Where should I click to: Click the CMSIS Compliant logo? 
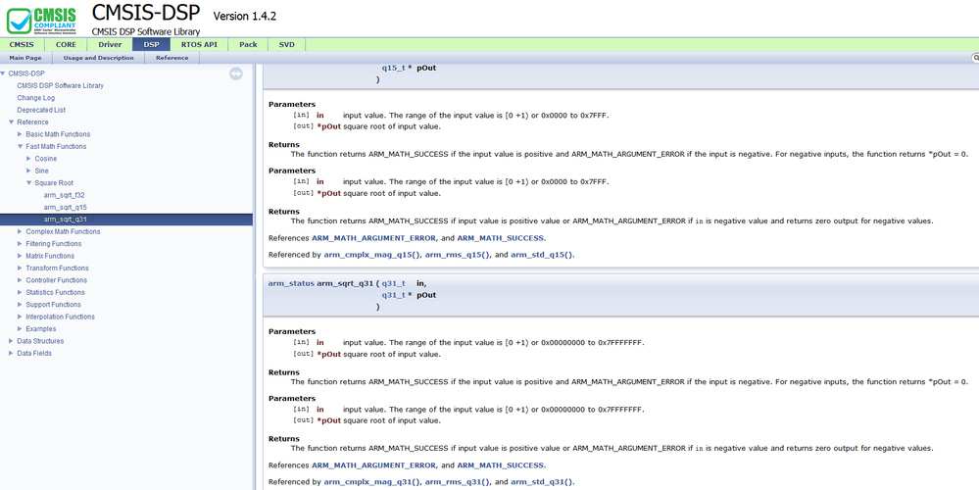[x=40, y=19]
